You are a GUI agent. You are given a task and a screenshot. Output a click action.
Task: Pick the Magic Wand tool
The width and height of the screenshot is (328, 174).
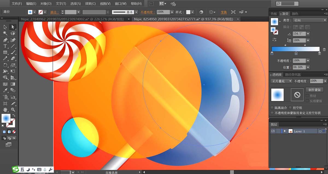tap(5, 33)
